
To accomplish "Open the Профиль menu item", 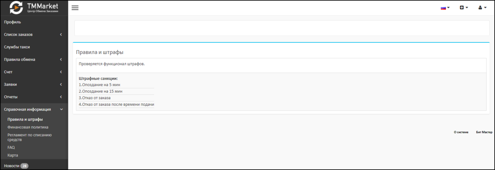I will pos(12,22).
